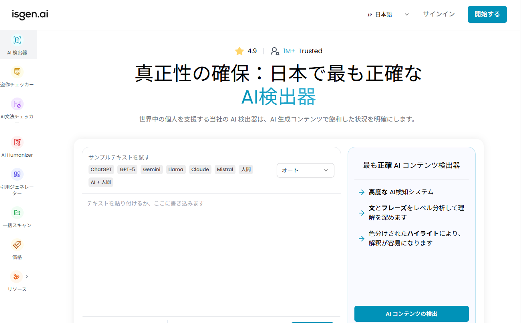Click into the text paste input area
The image size is (521, 323).
tap(211, 255)
